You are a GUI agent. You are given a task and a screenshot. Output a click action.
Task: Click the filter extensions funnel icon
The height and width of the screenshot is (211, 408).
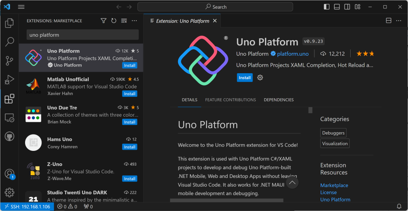click(104, 21)
